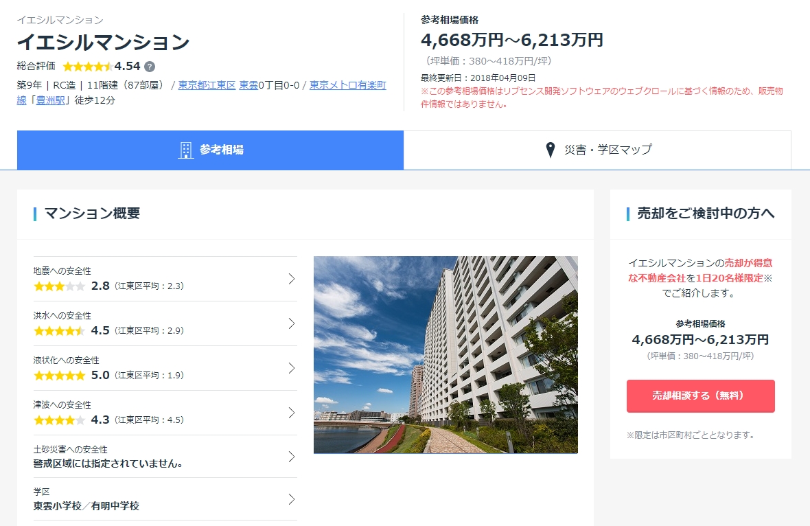Expand the 学区 row chevron
Screen dimensions: 810x526
pos(291,499)
